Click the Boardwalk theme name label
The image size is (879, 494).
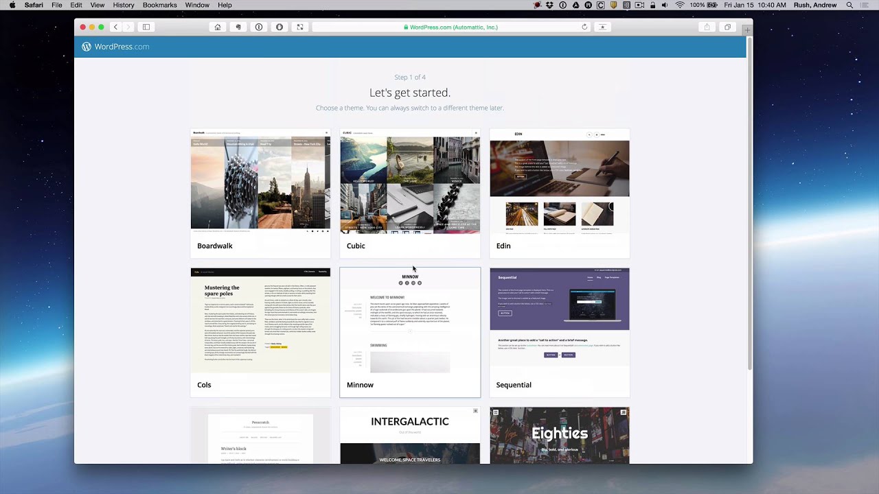[x=215, y=246]
